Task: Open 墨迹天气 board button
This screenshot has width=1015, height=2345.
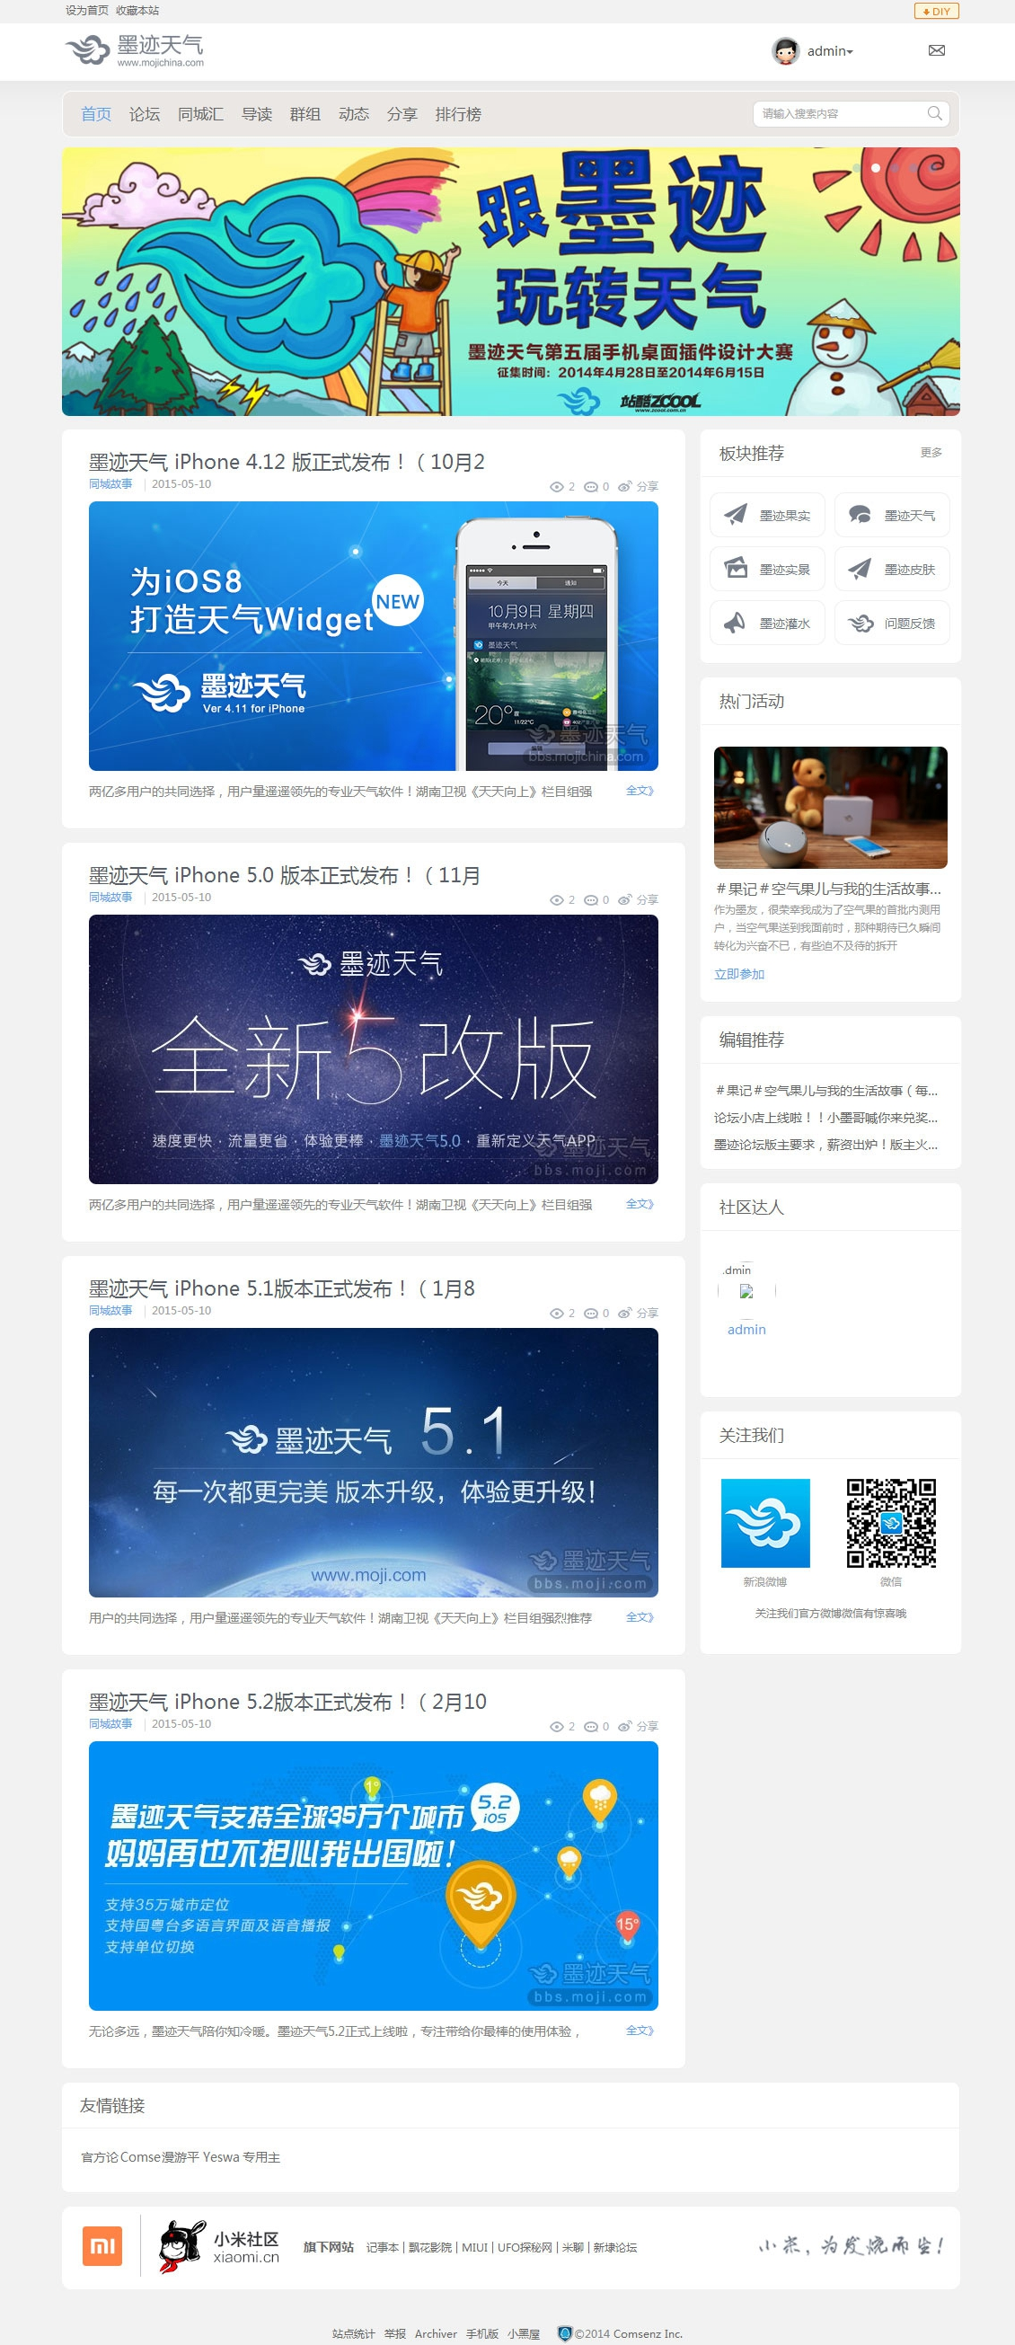Action: click(892, 515)
